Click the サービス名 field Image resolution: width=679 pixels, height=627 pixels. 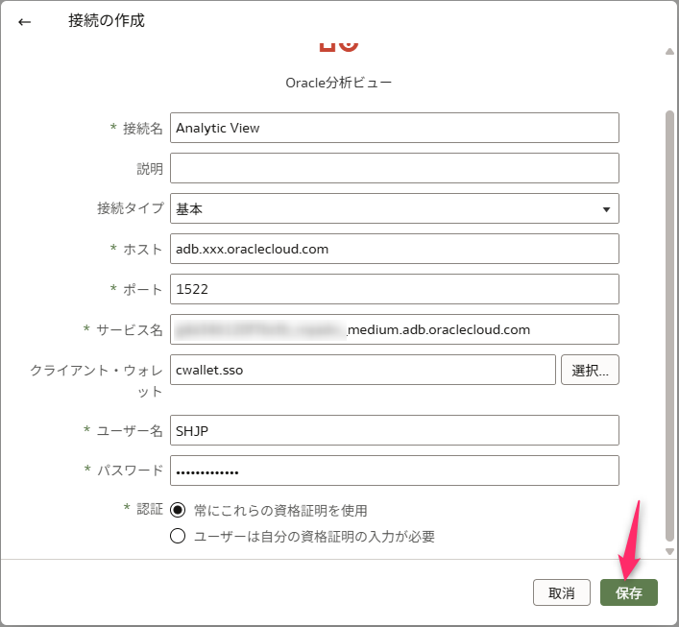395,329
